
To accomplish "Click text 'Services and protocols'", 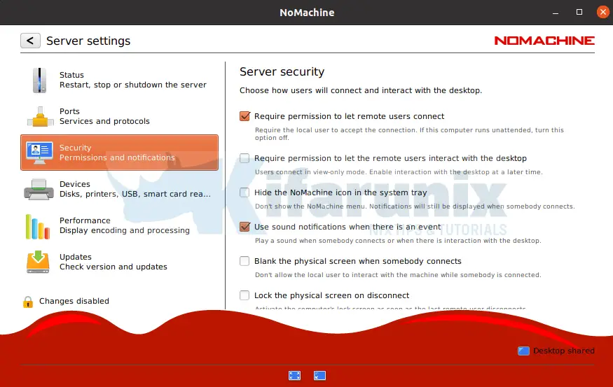I will click(104, 121).
